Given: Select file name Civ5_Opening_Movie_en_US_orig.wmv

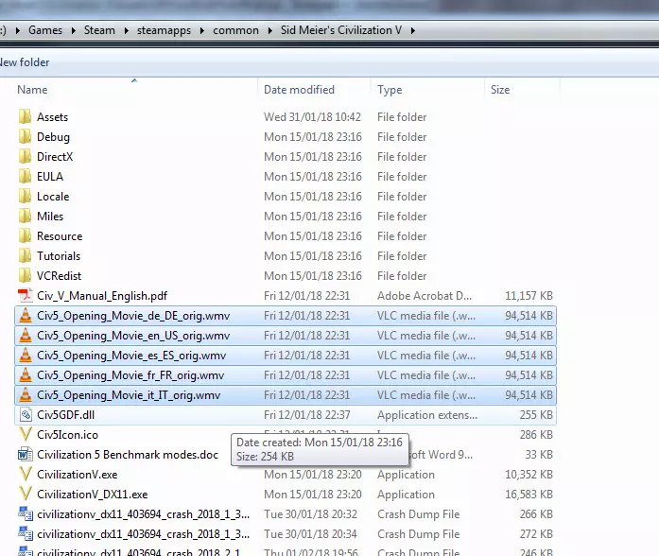Looking at the screenshot, I should (x=133, y=336).
